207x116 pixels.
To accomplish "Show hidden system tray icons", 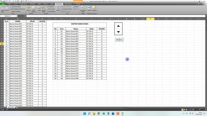I will [184, 113].
